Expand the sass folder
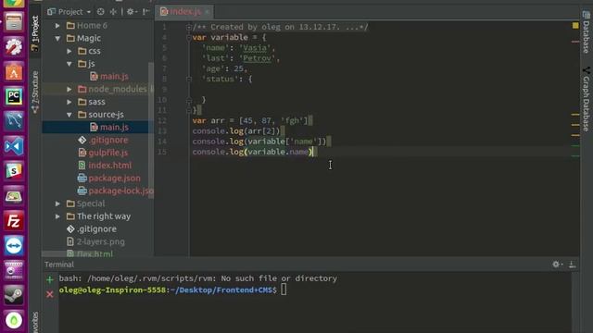Screen dimensions: 593x333 click(69, 102)
